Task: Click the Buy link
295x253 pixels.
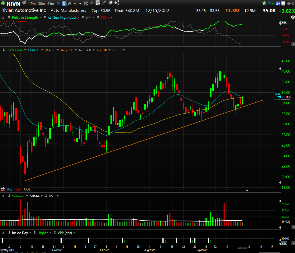Action: (9, 189)
